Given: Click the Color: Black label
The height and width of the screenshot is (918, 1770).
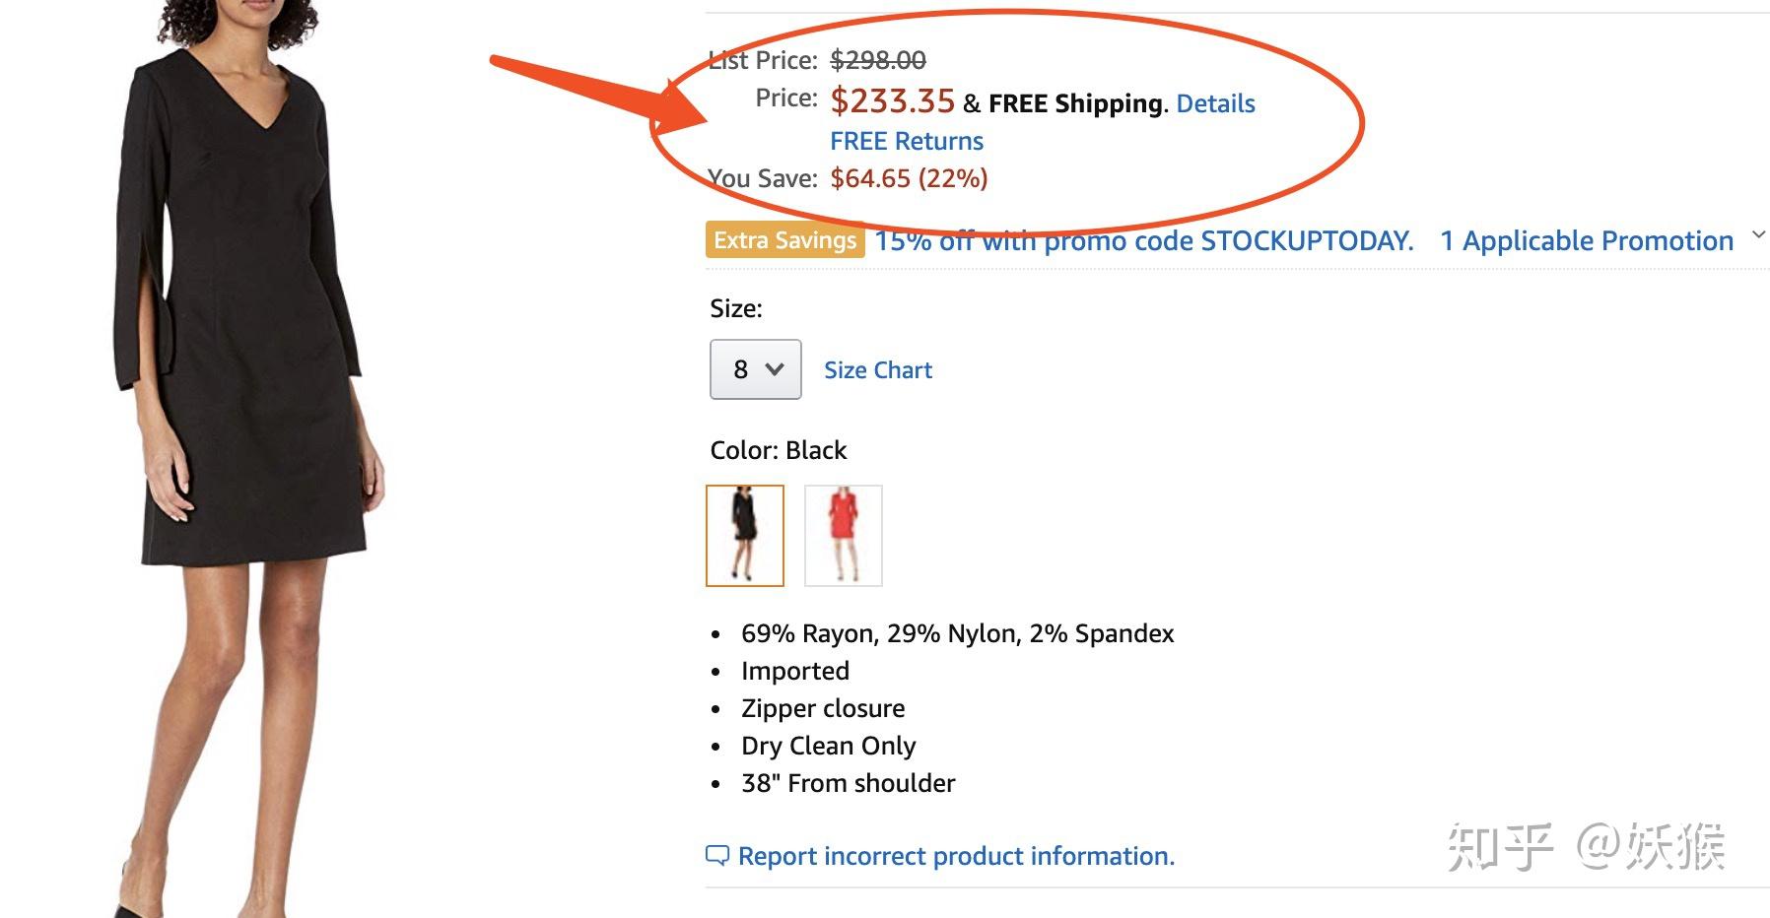Looking at the screenshot, I should click(x=779, y=450).
